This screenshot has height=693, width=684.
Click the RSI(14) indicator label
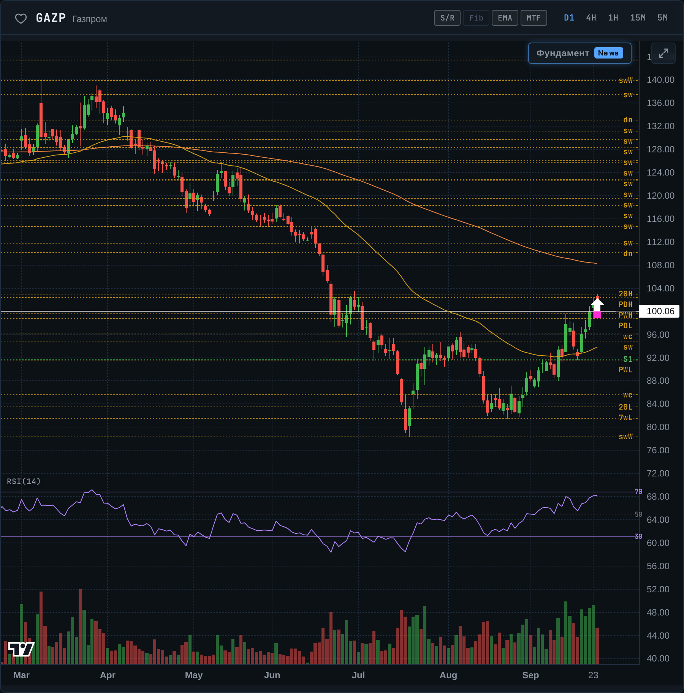coord(24,481)
